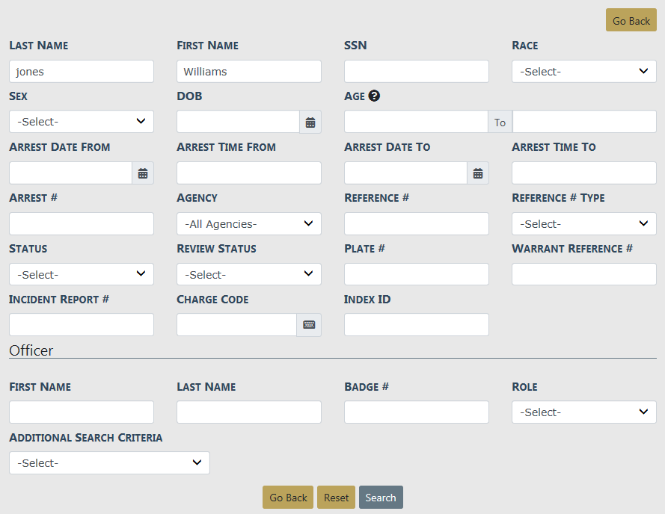Click the Arrest Date From calendar icon
Image resolution: width=665 pixels, height=514 pixels.
pos(143,173)
